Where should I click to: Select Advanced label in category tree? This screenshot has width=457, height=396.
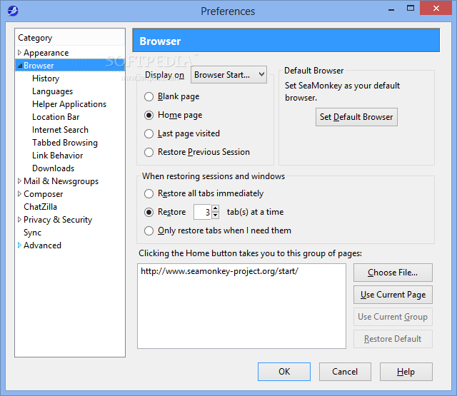tap(42, 245)
